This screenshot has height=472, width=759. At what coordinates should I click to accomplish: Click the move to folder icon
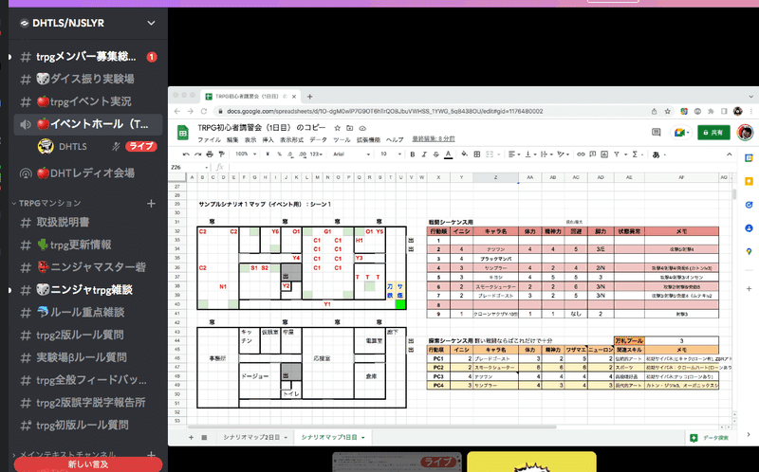(349, 128)
